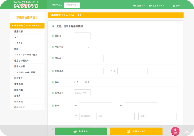The height and width of the screenshot is (136, 194).
Task: Go to 認知 in sidebar
Action: pos(27,49)
